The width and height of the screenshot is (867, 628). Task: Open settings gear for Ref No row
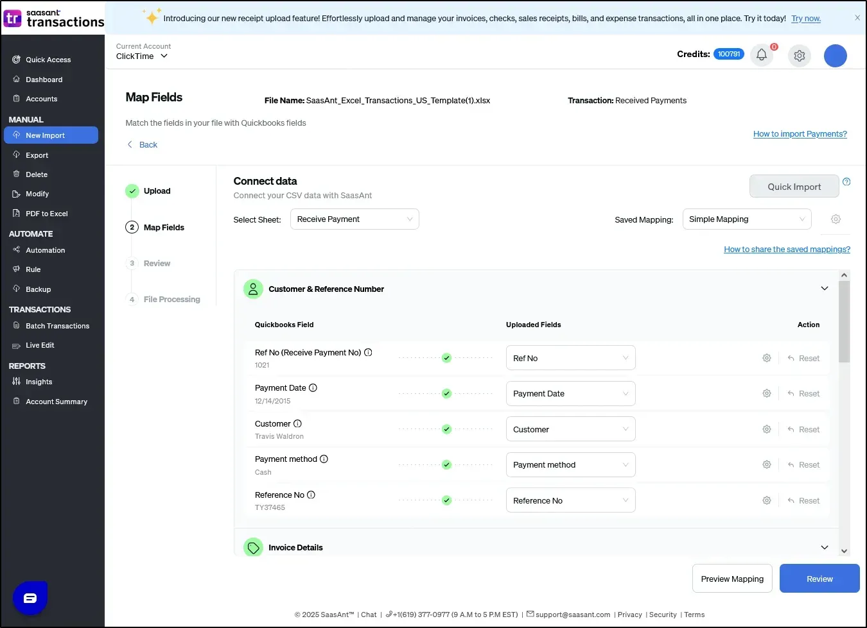[x=767, y=358]
